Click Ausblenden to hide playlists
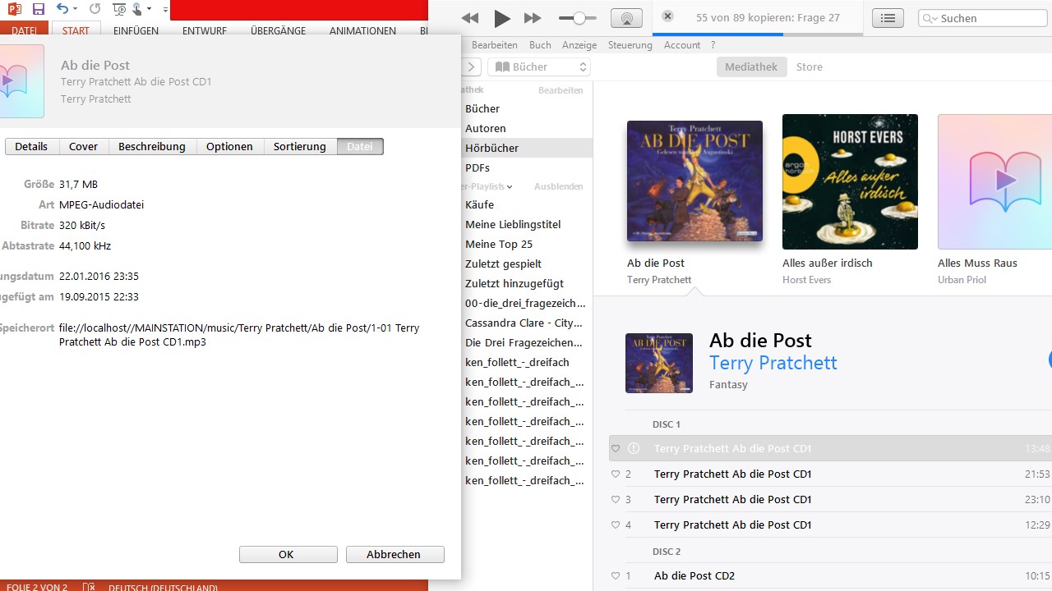Screen dimensions: 1052x591 pyautogui.click(x=558, y=186)
